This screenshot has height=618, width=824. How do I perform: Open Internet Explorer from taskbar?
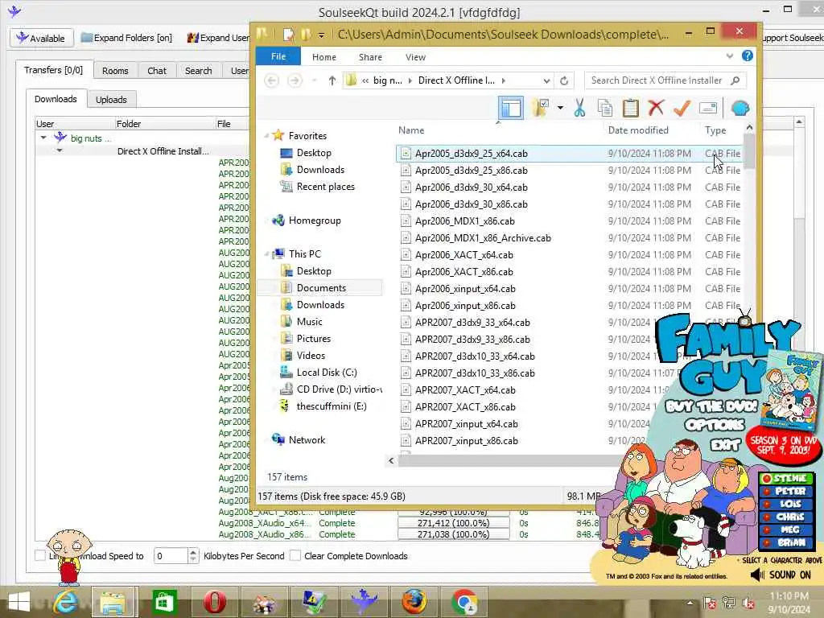pos(66,602)
